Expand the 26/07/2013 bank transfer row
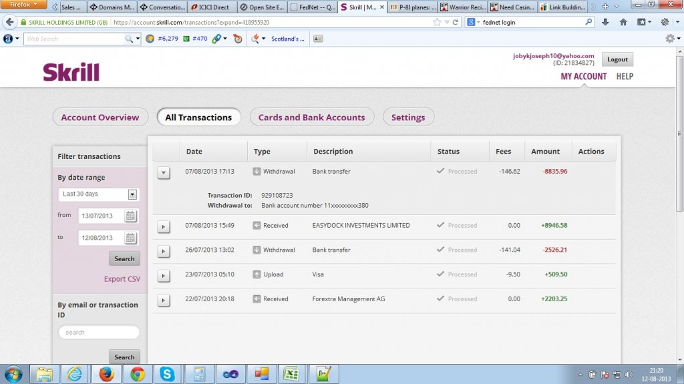The image size is (684, 384). tap(164, 251)
